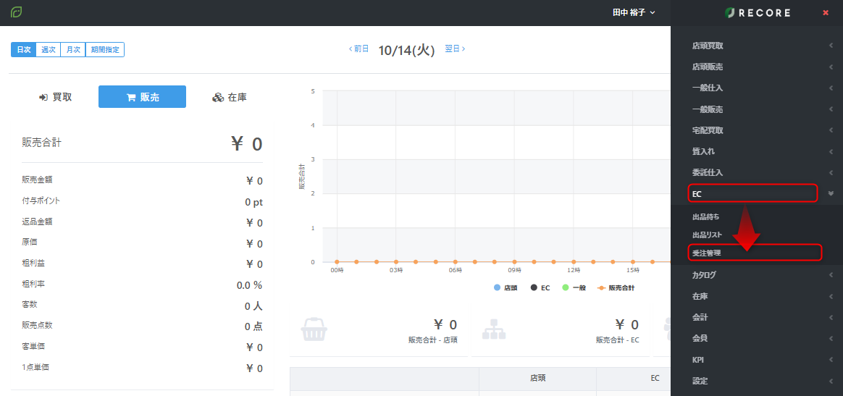This screenshot has height=396, width=843.
Task: Click the shopping basket icon
Action: point(314,329)
